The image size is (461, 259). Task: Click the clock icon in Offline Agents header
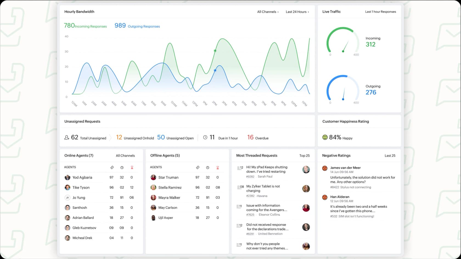tap(208, 167)
